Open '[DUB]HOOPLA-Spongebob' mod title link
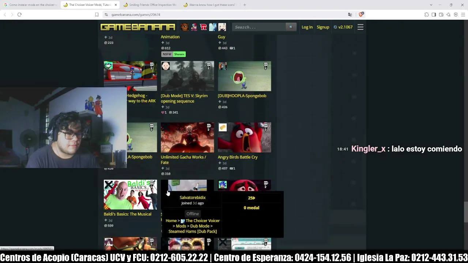The height and width of the screenshot is (263, 468). 242,96
